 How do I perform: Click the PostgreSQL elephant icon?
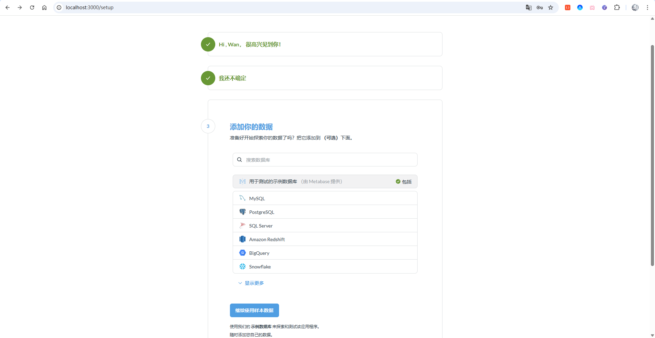(x=242, y=212)
